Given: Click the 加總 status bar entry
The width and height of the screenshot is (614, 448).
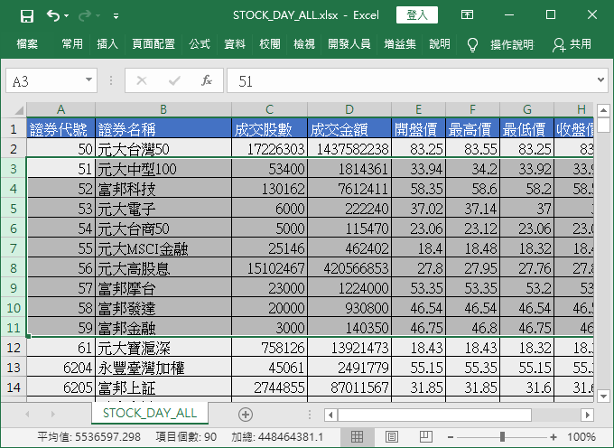Looking at the screenshot, I should click(x=277, y=436).
